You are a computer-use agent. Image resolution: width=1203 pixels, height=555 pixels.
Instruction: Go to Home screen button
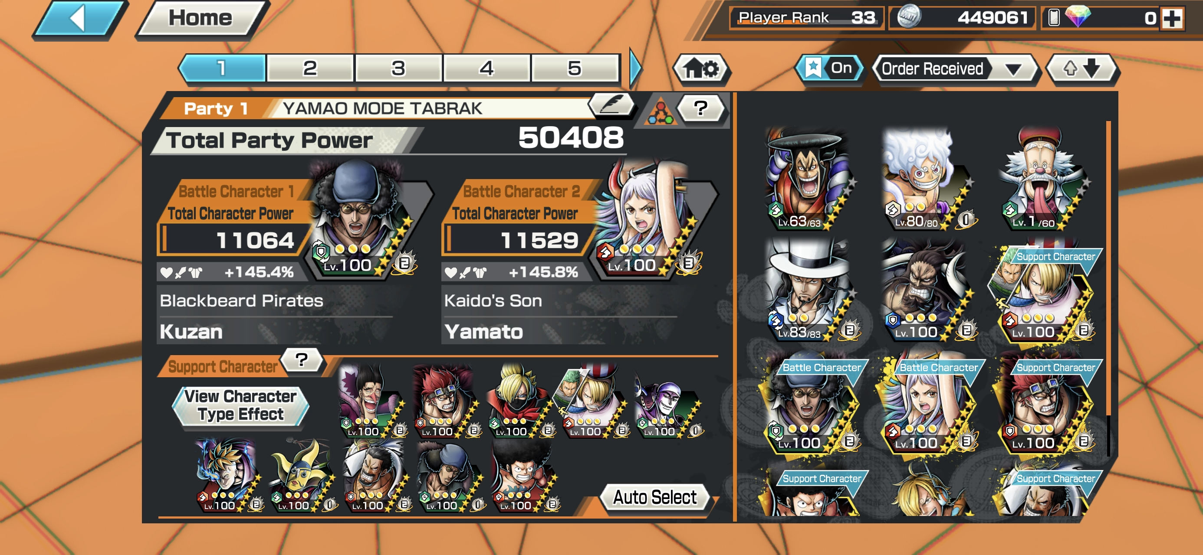(201, 19)
